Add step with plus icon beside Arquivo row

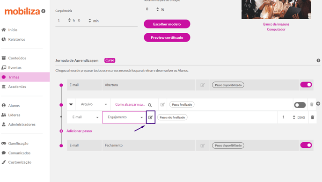click(x=318, y=104)
